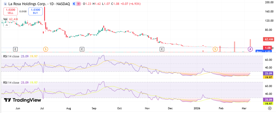This screenshot has height=113, width=276.
Task: Click the 120.00 price axis label
Action: (x=269, y=21)
